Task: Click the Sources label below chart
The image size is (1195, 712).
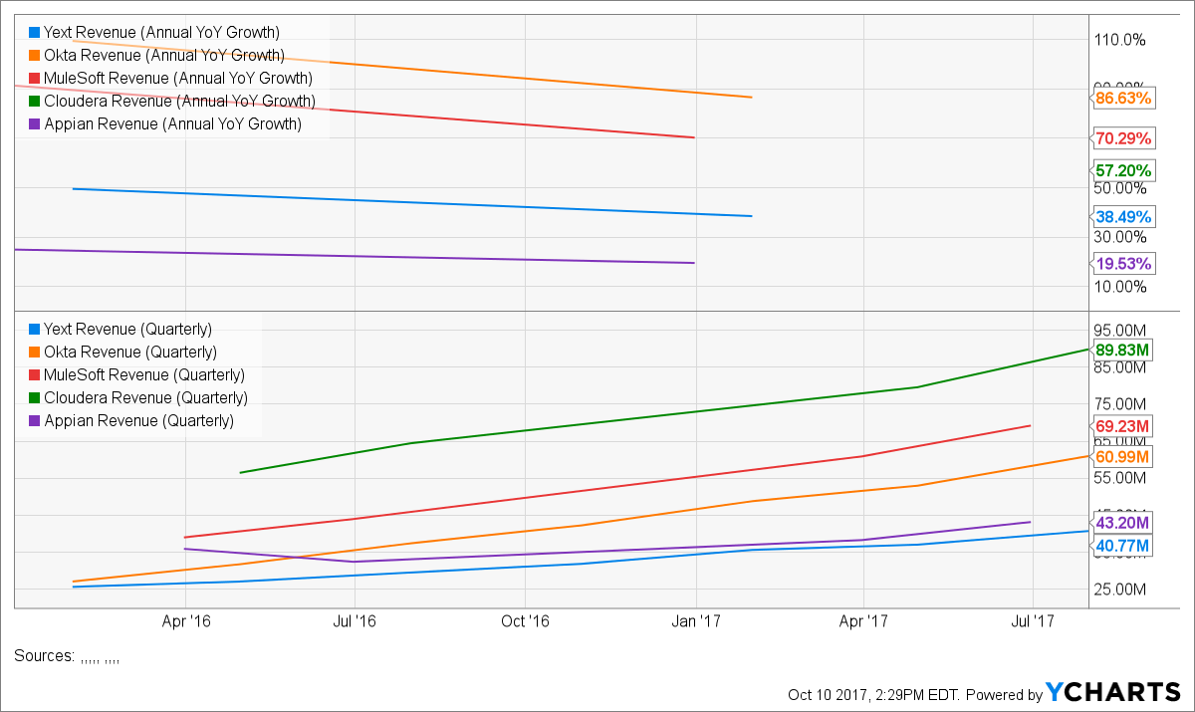Action: 45,656
